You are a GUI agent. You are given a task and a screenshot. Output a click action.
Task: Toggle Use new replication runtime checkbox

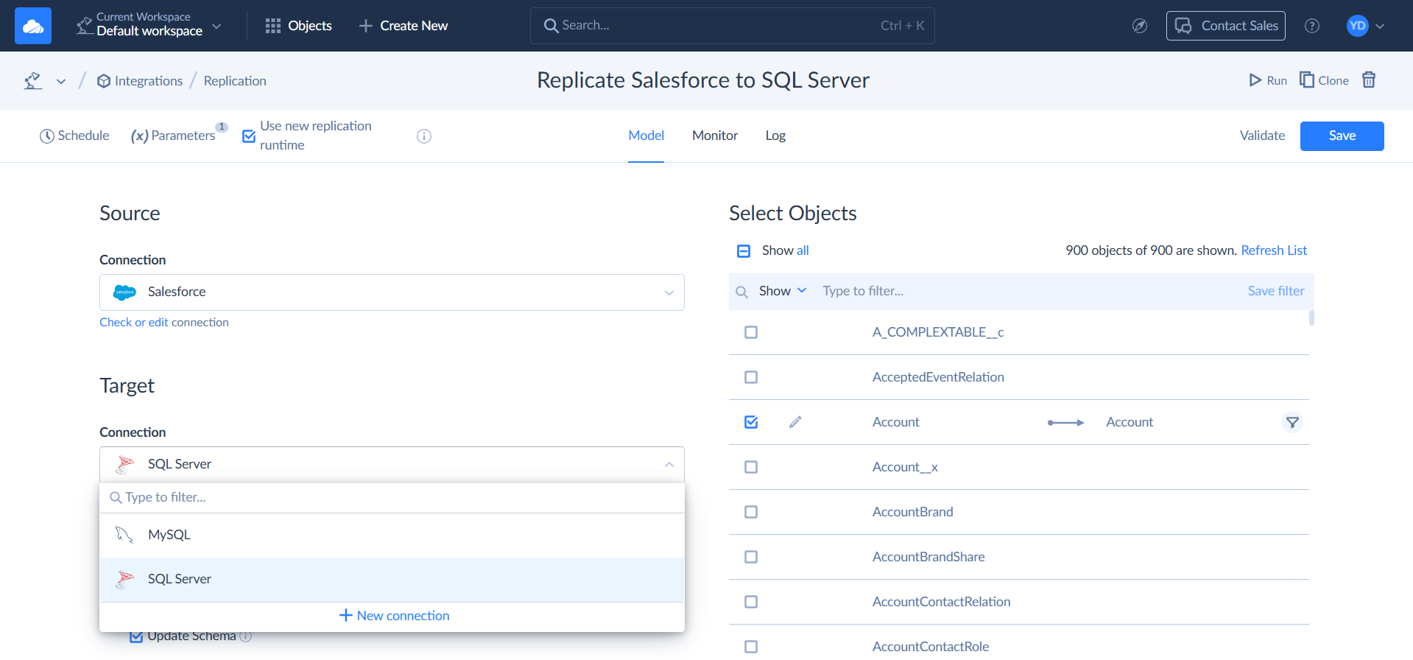(x=249, y=136)
